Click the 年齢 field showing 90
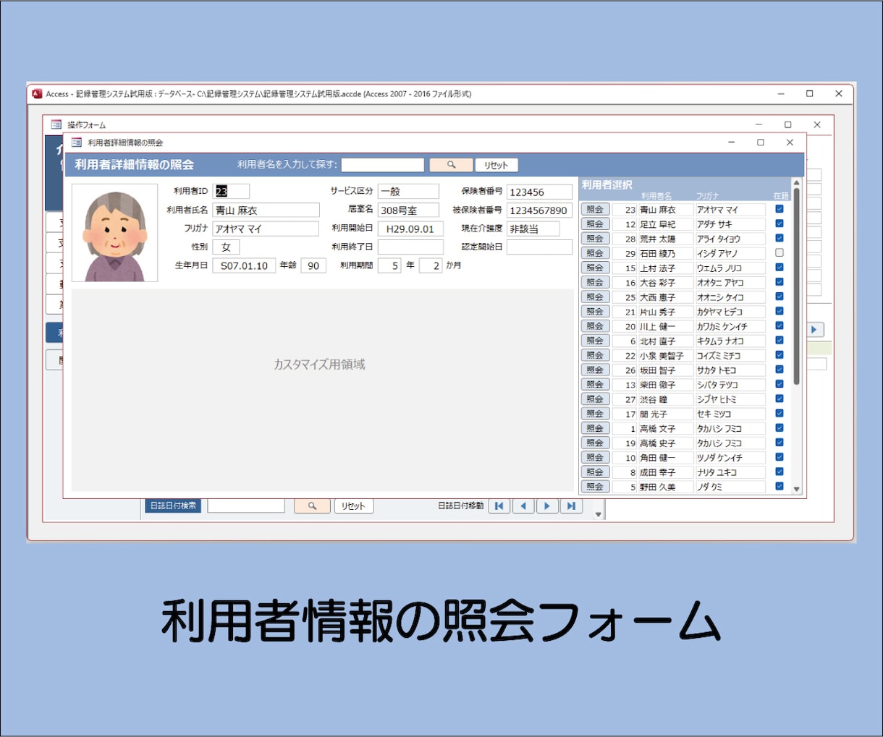This screenshot has height=737, width=883. [x=313, y=265]
